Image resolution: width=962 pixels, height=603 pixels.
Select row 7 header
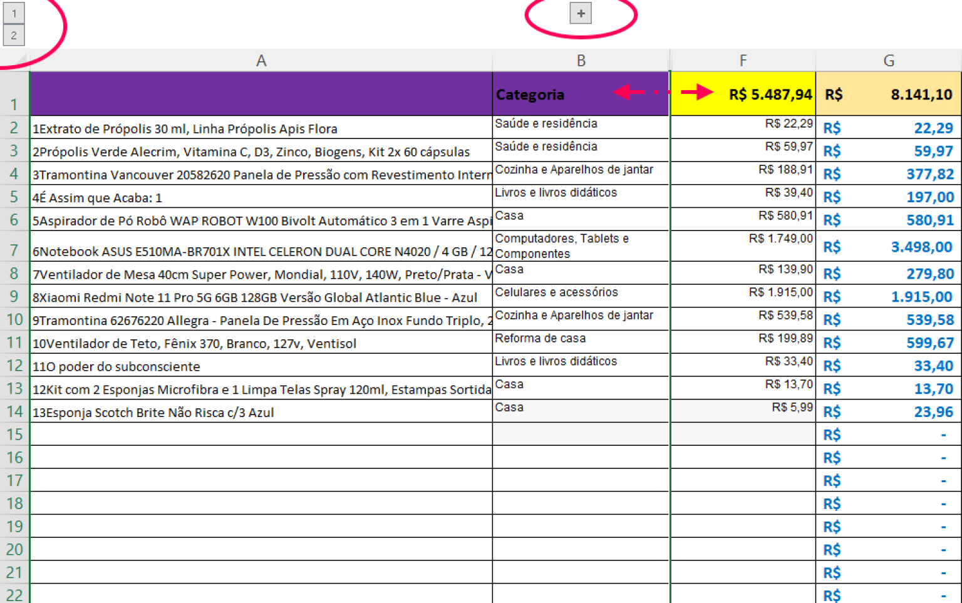tap(14, 250)
